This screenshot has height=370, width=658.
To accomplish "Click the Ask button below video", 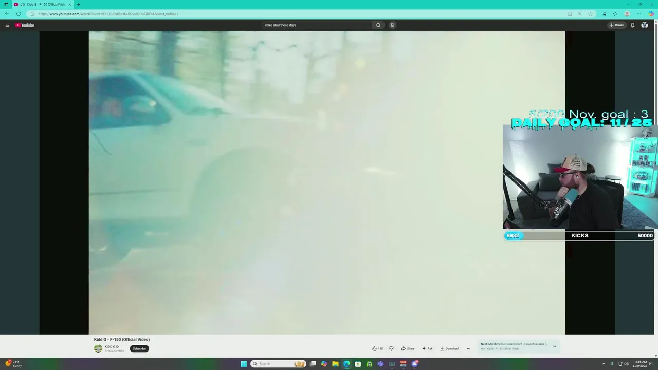I will (427, 348).
